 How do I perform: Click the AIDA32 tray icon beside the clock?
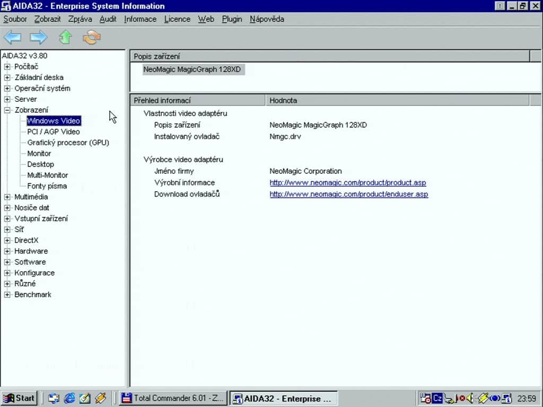(x=506, y=399)
